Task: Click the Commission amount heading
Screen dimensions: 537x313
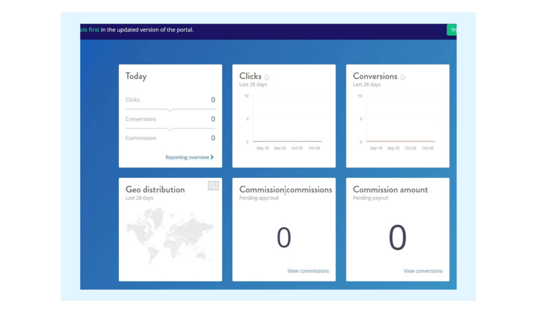Action: pyautogui.click(x=390, y=189)
